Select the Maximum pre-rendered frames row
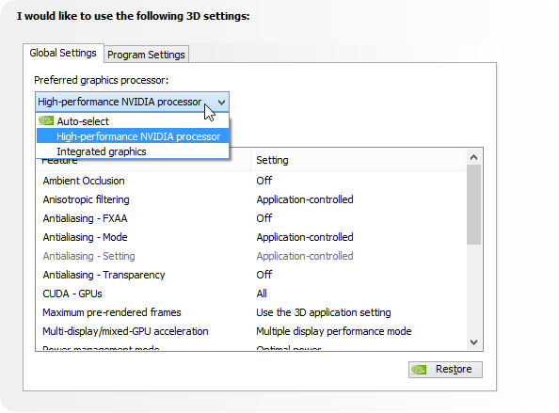The height and width of the screenshot is (413, 559). (250, 312)
